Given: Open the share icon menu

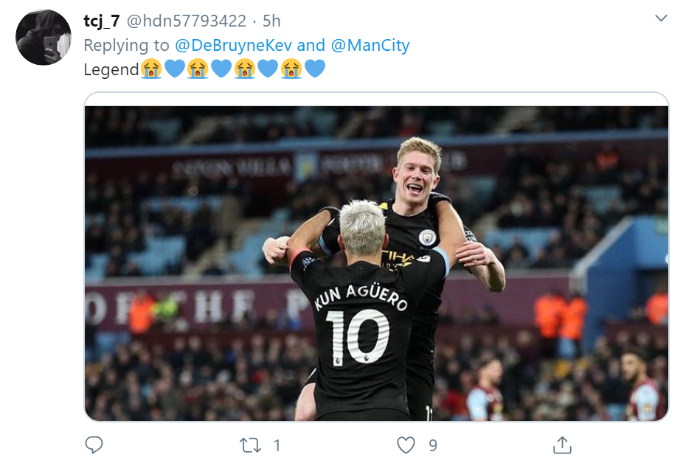Looking at the screenshot, I should pos(562,445).
